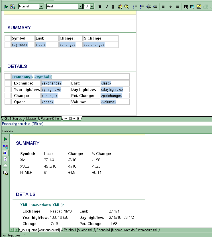Switch to the XSLT Source tab
The width and height of the screenshot is (212, 237).
(13, 118)
